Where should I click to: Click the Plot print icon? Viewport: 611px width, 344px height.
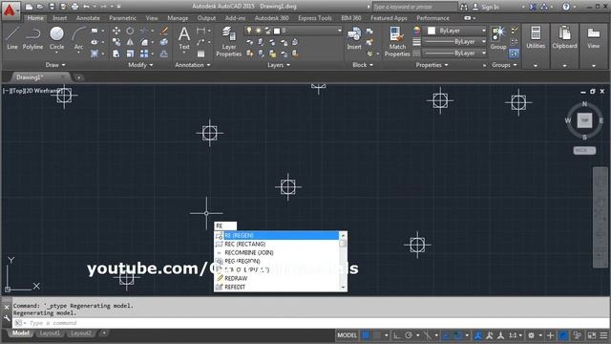(x=74, y=7)
